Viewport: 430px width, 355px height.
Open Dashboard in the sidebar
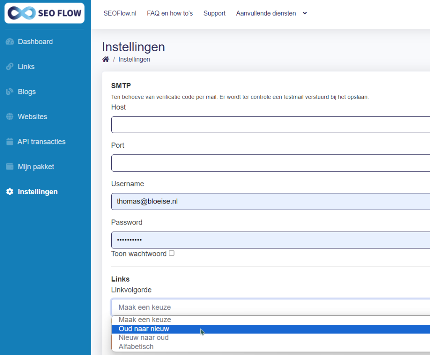pos(35,42)
